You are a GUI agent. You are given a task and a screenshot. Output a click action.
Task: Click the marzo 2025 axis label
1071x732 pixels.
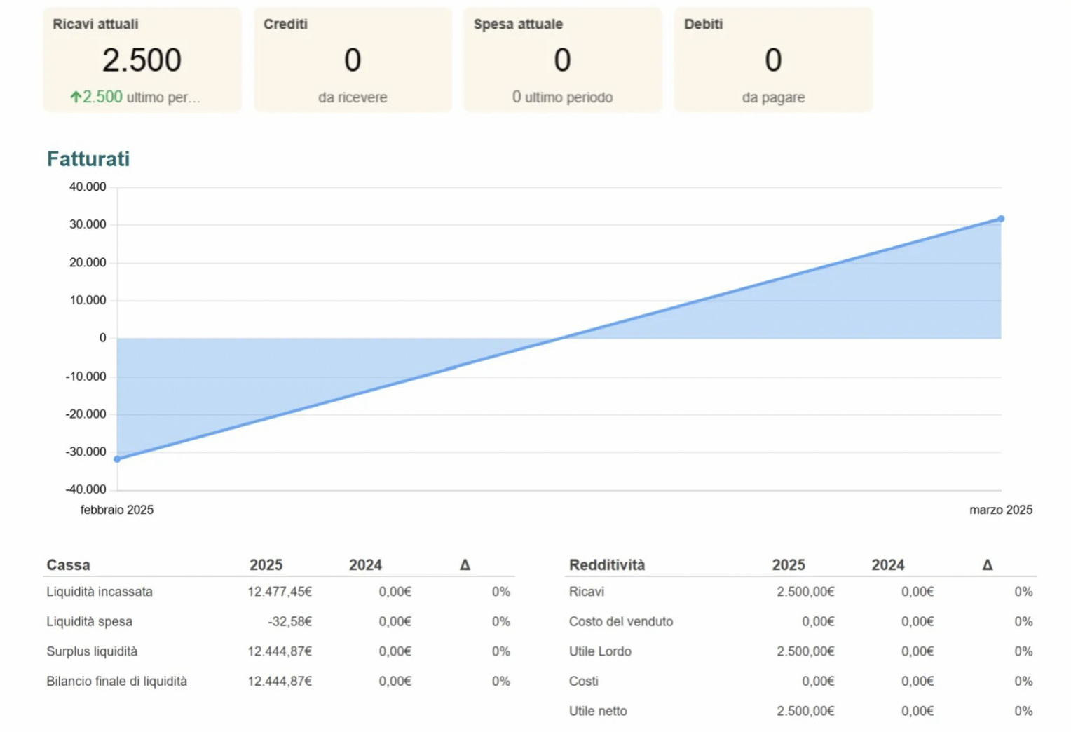tap(1000, 510)
